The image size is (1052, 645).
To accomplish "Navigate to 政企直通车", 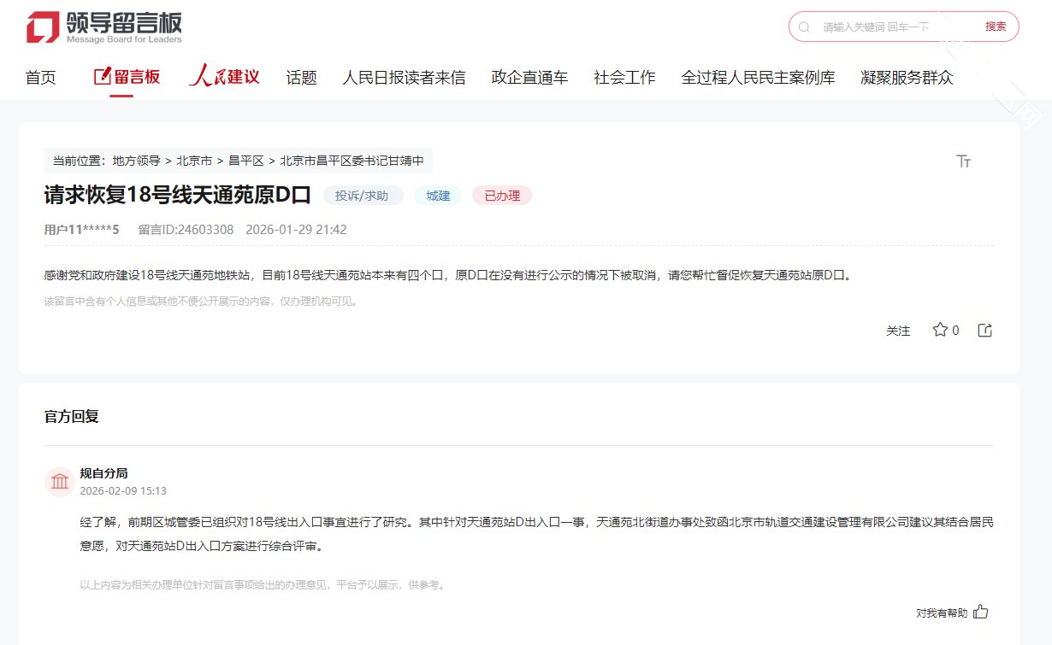I will click(x=529, y=78).
